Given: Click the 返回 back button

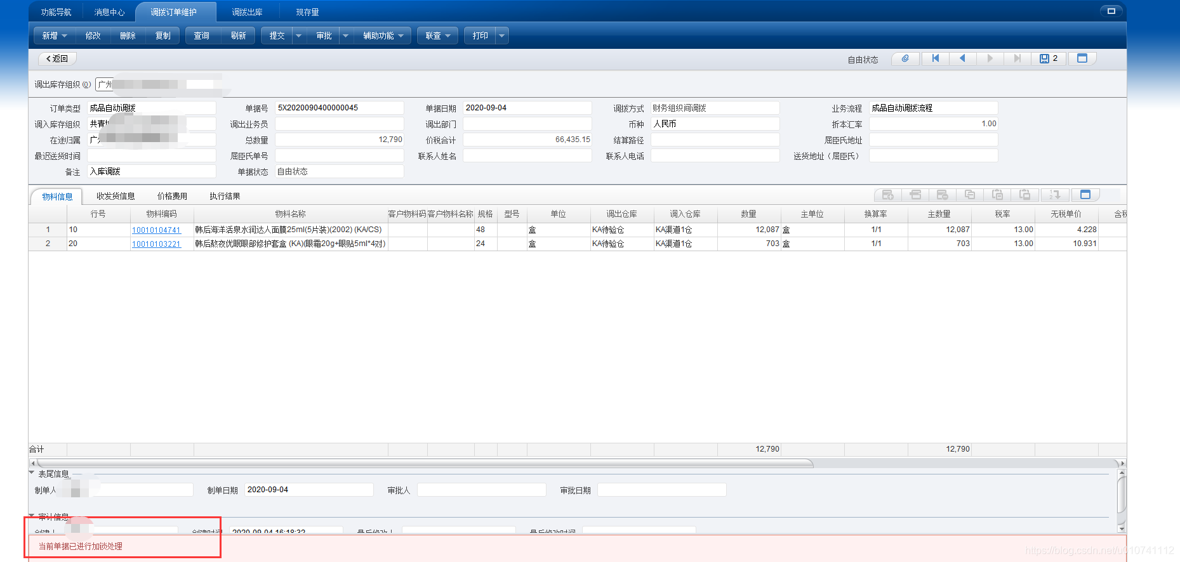Looking at the screenshot, I should tap(57, 58).
